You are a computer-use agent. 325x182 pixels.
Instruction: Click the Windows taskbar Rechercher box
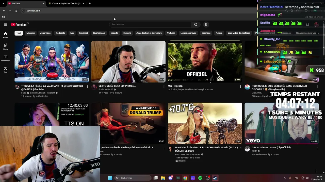(x=133, y=178)
